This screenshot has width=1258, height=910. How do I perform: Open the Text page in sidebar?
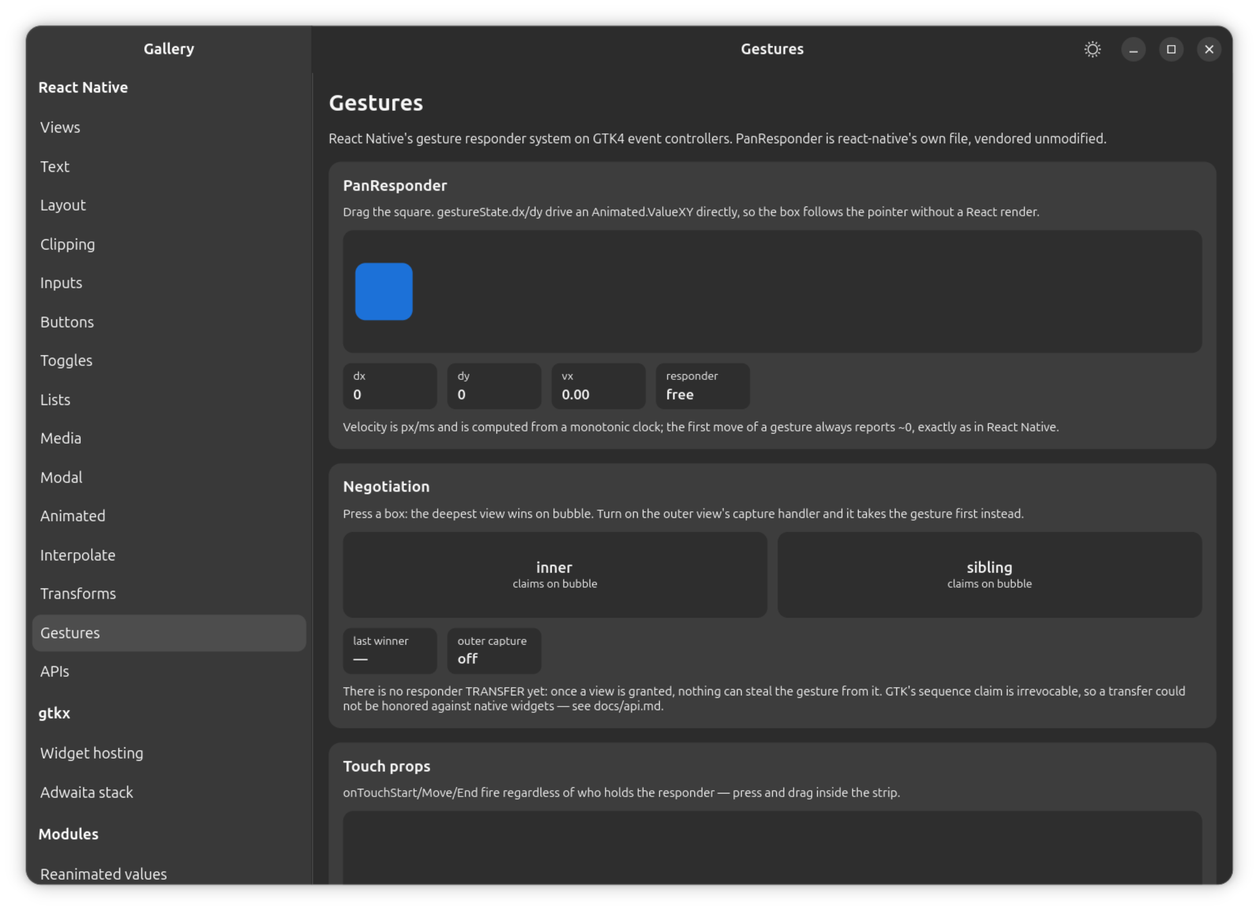click(x=169, y=166)
